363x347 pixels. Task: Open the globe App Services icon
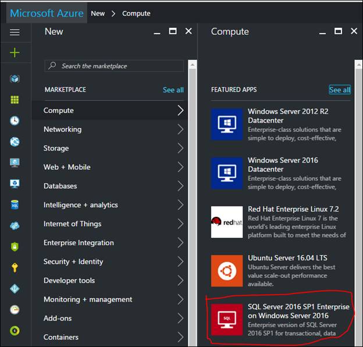tap(15, 142)
